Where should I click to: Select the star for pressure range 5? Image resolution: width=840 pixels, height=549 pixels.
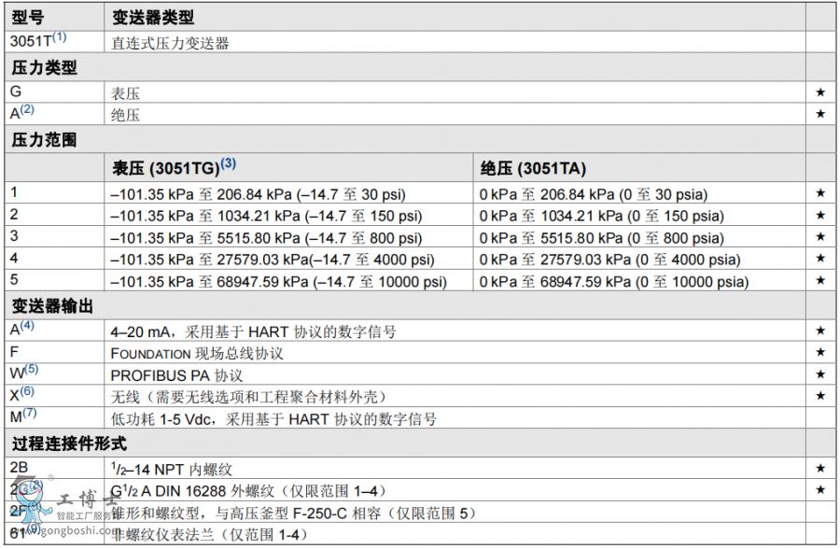click(x=820, y=280)
